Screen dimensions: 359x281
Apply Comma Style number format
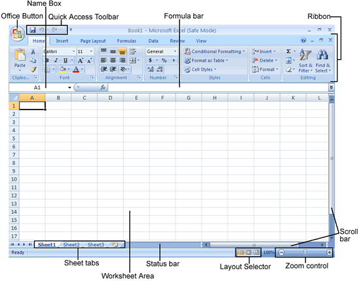(174, 61)
